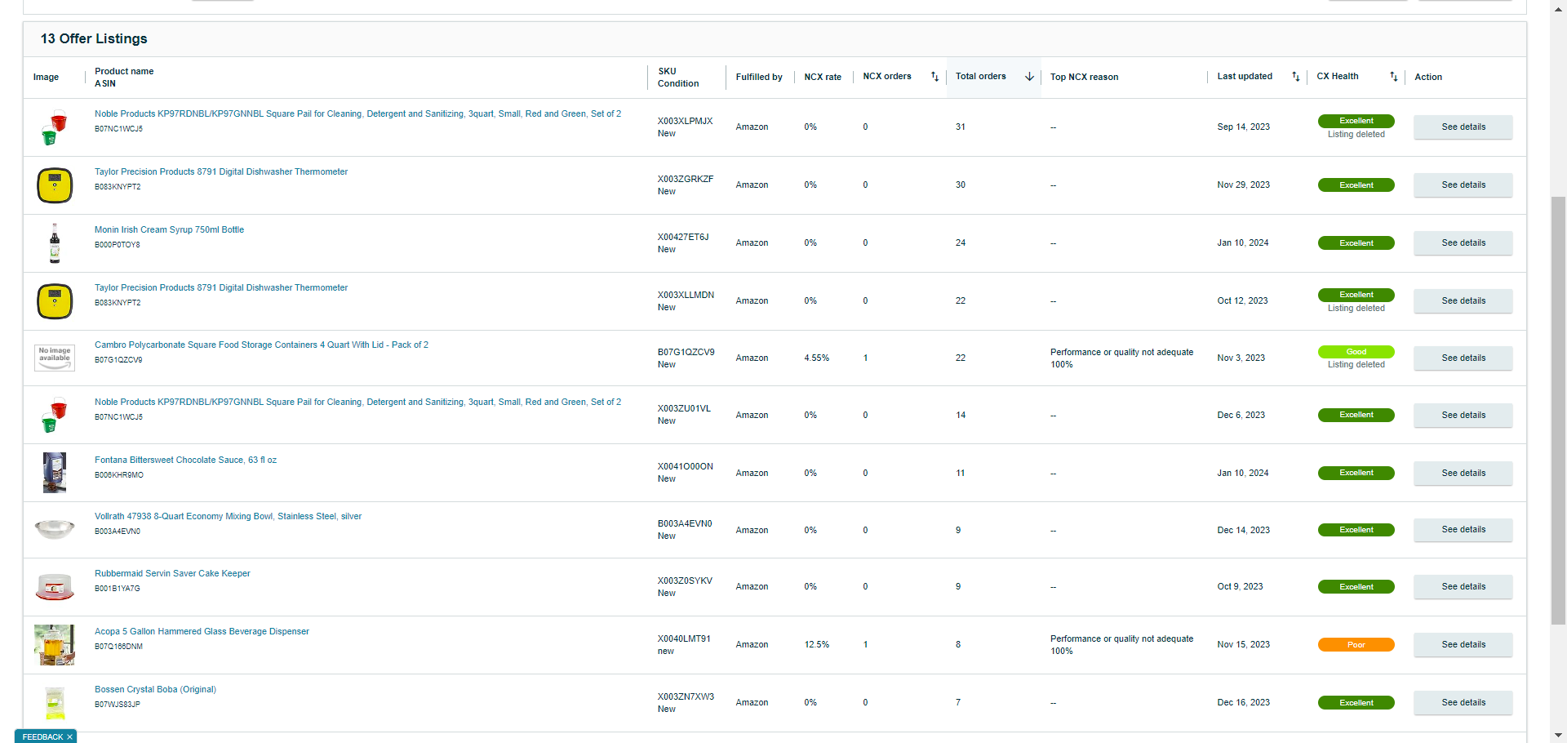Screen dimensions: 1567x743
Task: See details for Acopa Beverage Dispenser
Action: pyautogui.click(x=1463, y=645)
